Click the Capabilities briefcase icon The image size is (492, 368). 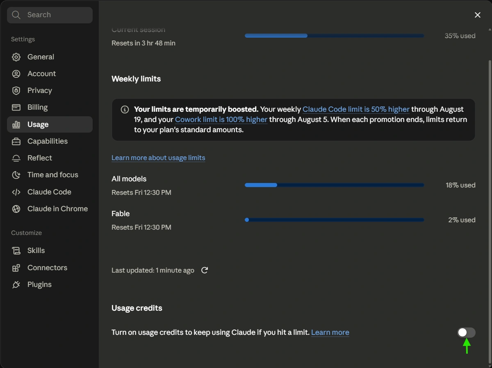pyautogui.click(x=16, y=141)
